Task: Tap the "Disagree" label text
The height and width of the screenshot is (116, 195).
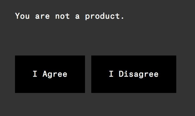Action: 138,74
